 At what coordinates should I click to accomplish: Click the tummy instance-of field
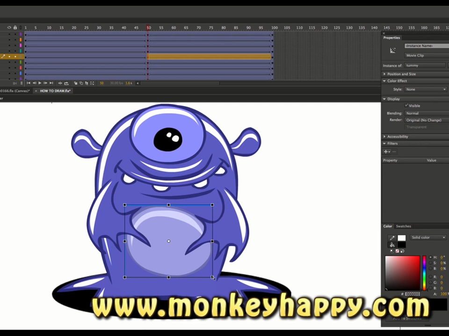(425, 65)
